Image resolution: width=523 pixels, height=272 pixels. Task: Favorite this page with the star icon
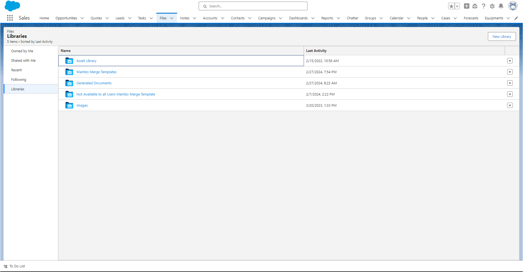451,6
